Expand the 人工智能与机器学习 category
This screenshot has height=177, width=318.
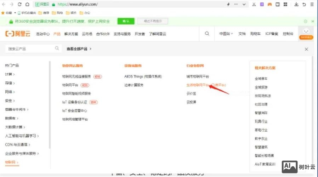click(x=22, y=136)
